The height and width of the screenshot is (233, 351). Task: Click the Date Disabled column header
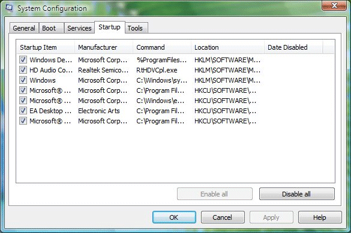(x=293, y=47)
